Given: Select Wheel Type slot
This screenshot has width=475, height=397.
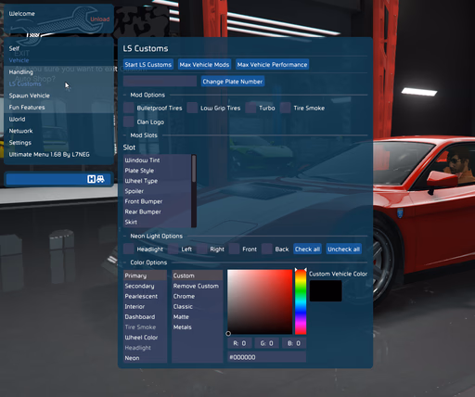Looking at the screenshot, I should tap(158, 181).
